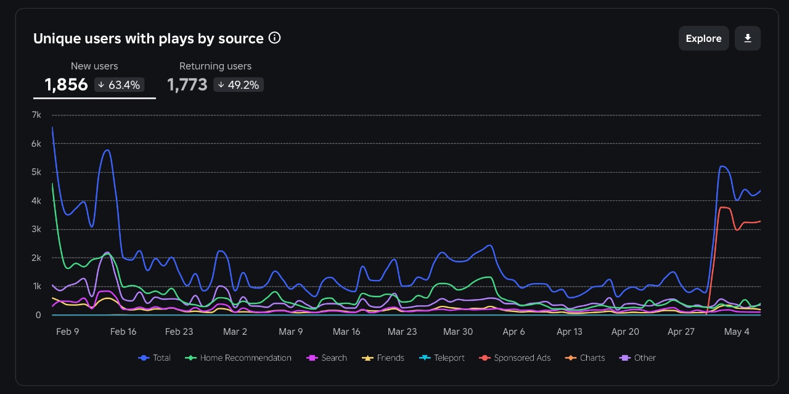Click the 1,856 new users value

click(66, 84)
